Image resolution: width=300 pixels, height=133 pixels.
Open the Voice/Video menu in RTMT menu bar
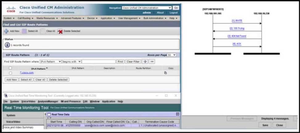(28, 102)
